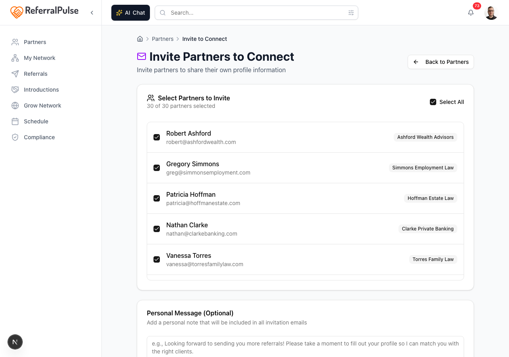
Task: Click greg@simmonsemployment.com email text
Action: (x=208, y=173)
